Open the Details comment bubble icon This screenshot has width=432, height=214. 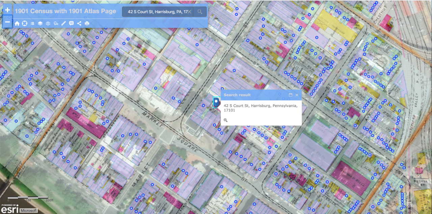coord(71,23)
